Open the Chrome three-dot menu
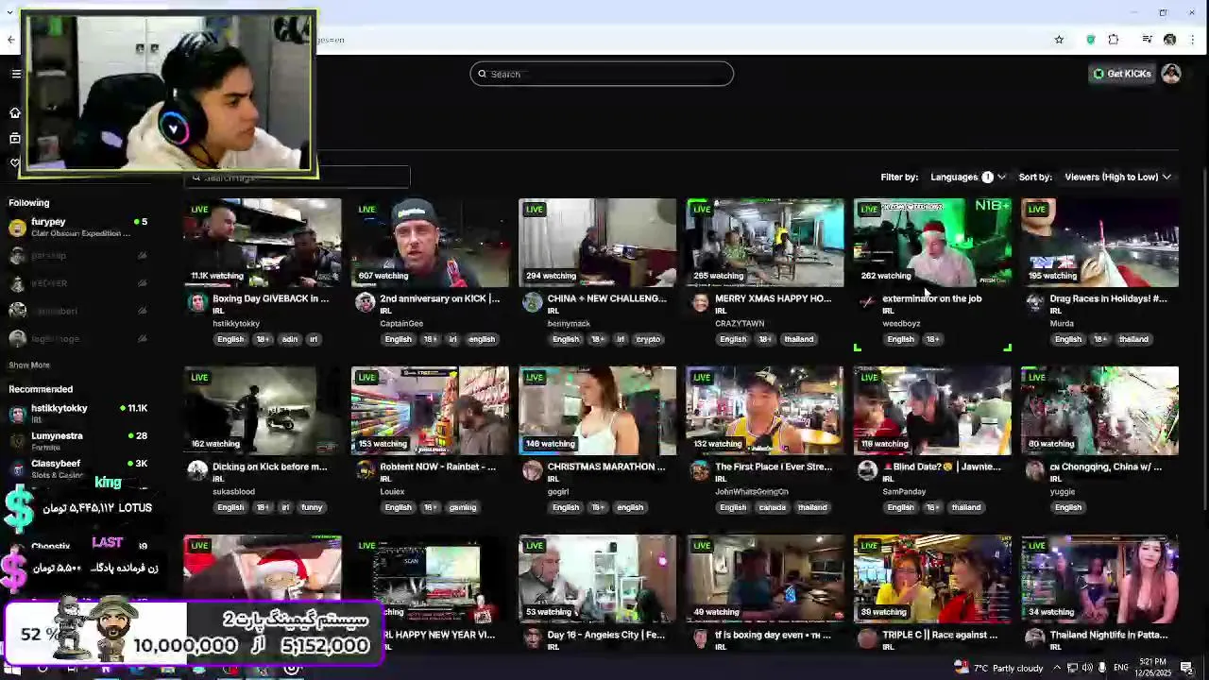1209x680 pixels. [1193, 40]
